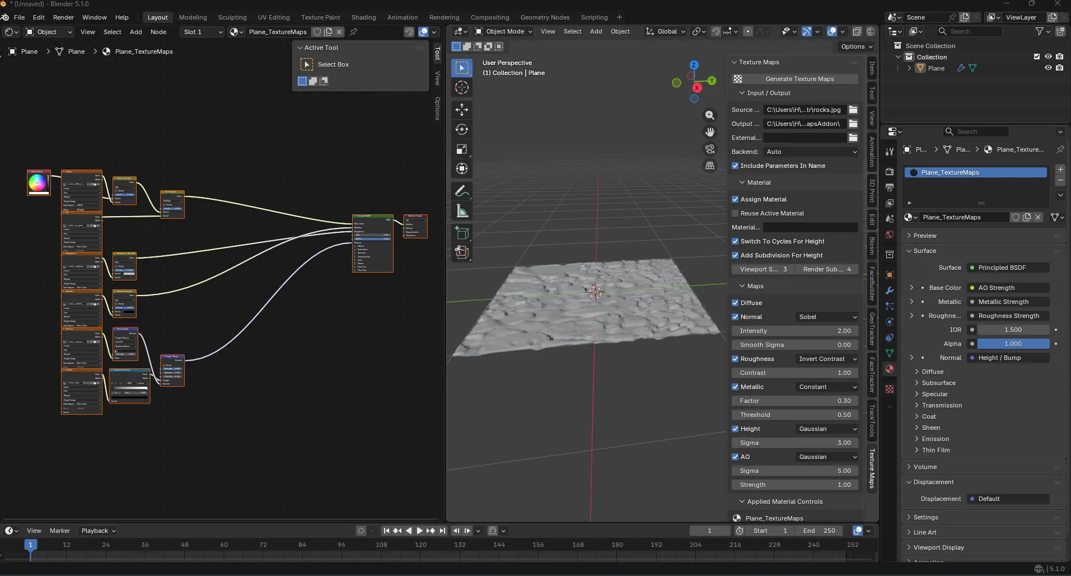Open Material properties tab icon
The width and height of the screenshot is (1071, 576).
[x=890, y=369]
